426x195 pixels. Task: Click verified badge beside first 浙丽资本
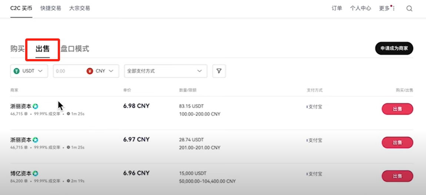click(x=35, y=106)
